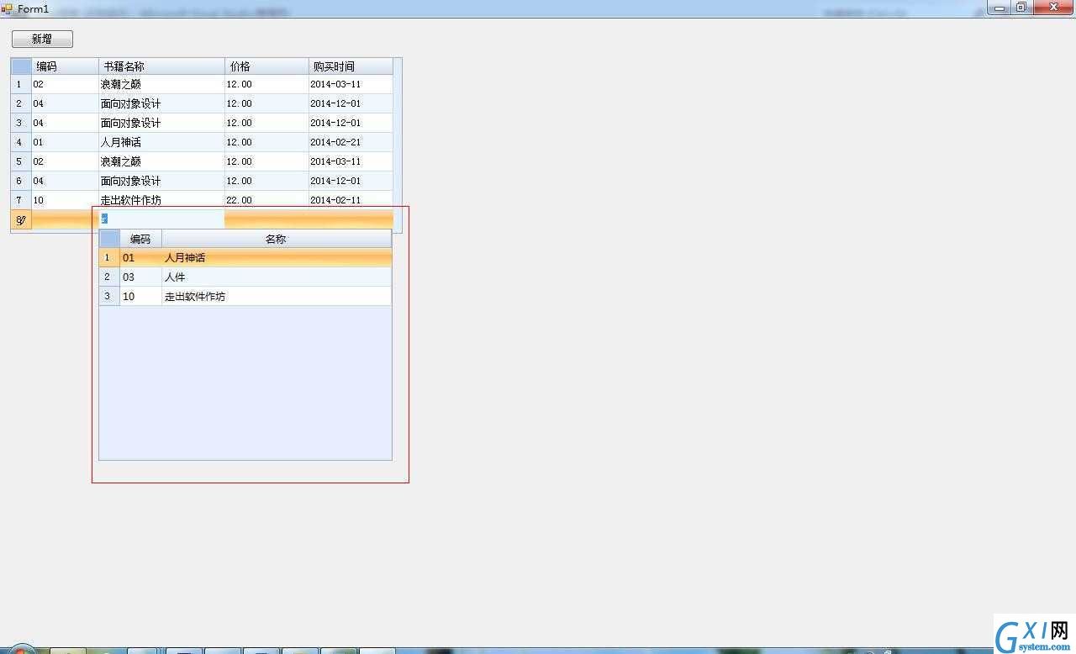Click code 01 in main grid row 4
1076x654 pixels.
65,142
